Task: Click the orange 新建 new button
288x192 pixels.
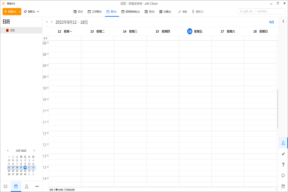Action: [x=10, y=12]
